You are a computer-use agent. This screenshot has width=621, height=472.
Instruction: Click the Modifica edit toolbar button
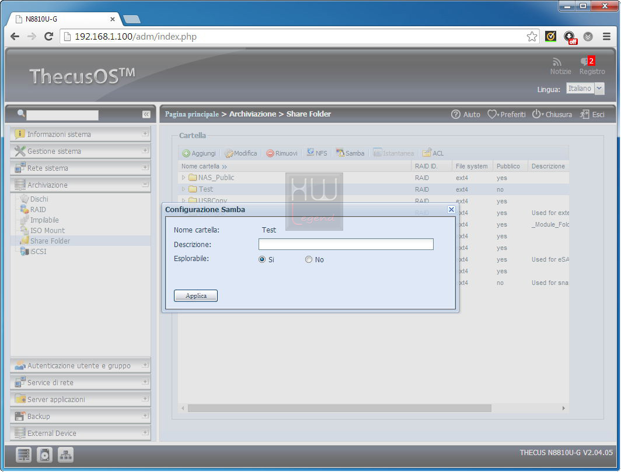[241, 153]
